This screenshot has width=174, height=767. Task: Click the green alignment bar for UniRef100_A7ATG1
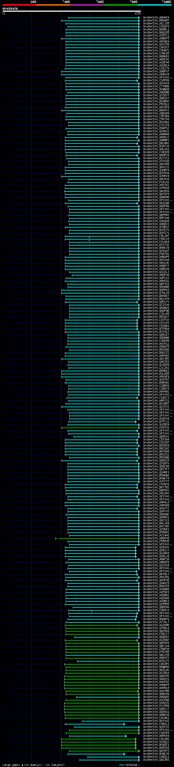100,427
